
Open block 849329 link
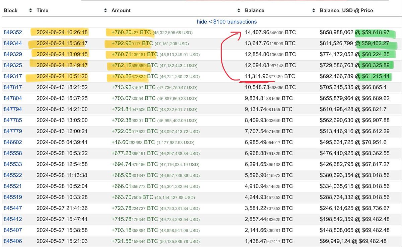click(x=13, y=55)
